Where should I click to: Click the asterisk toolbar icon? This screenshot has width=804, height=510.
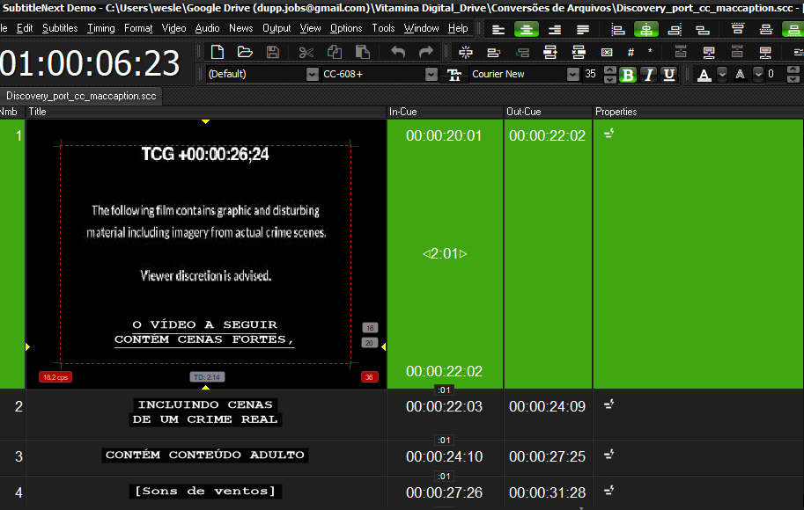click(x=650, y=51)
